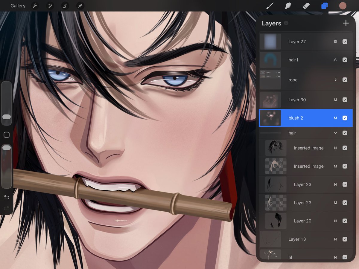Select the Brush tool
The height and width of the screenshot is (269, 359).
pyautogui.click(x=270, y=6)
